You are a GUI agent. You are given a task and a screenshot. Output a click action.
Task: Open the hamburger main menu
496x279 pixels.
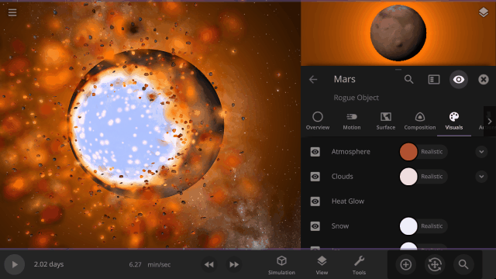pyautogui.click(x=12, y=12)
